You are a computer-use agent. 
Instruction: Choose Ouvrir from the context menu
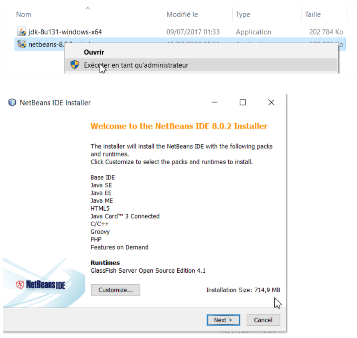pyautogui.click(x=94, y=52)
